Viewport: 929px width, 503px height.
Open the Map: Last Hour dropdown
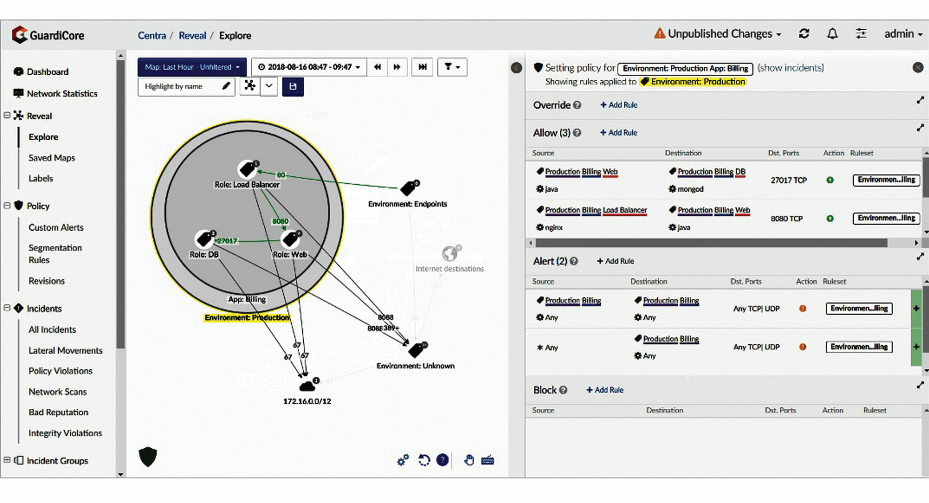pyautogui.click(x=192, y=67)
